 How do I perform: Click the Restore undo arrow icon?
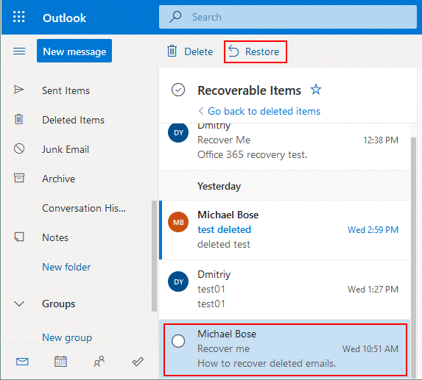233,51
